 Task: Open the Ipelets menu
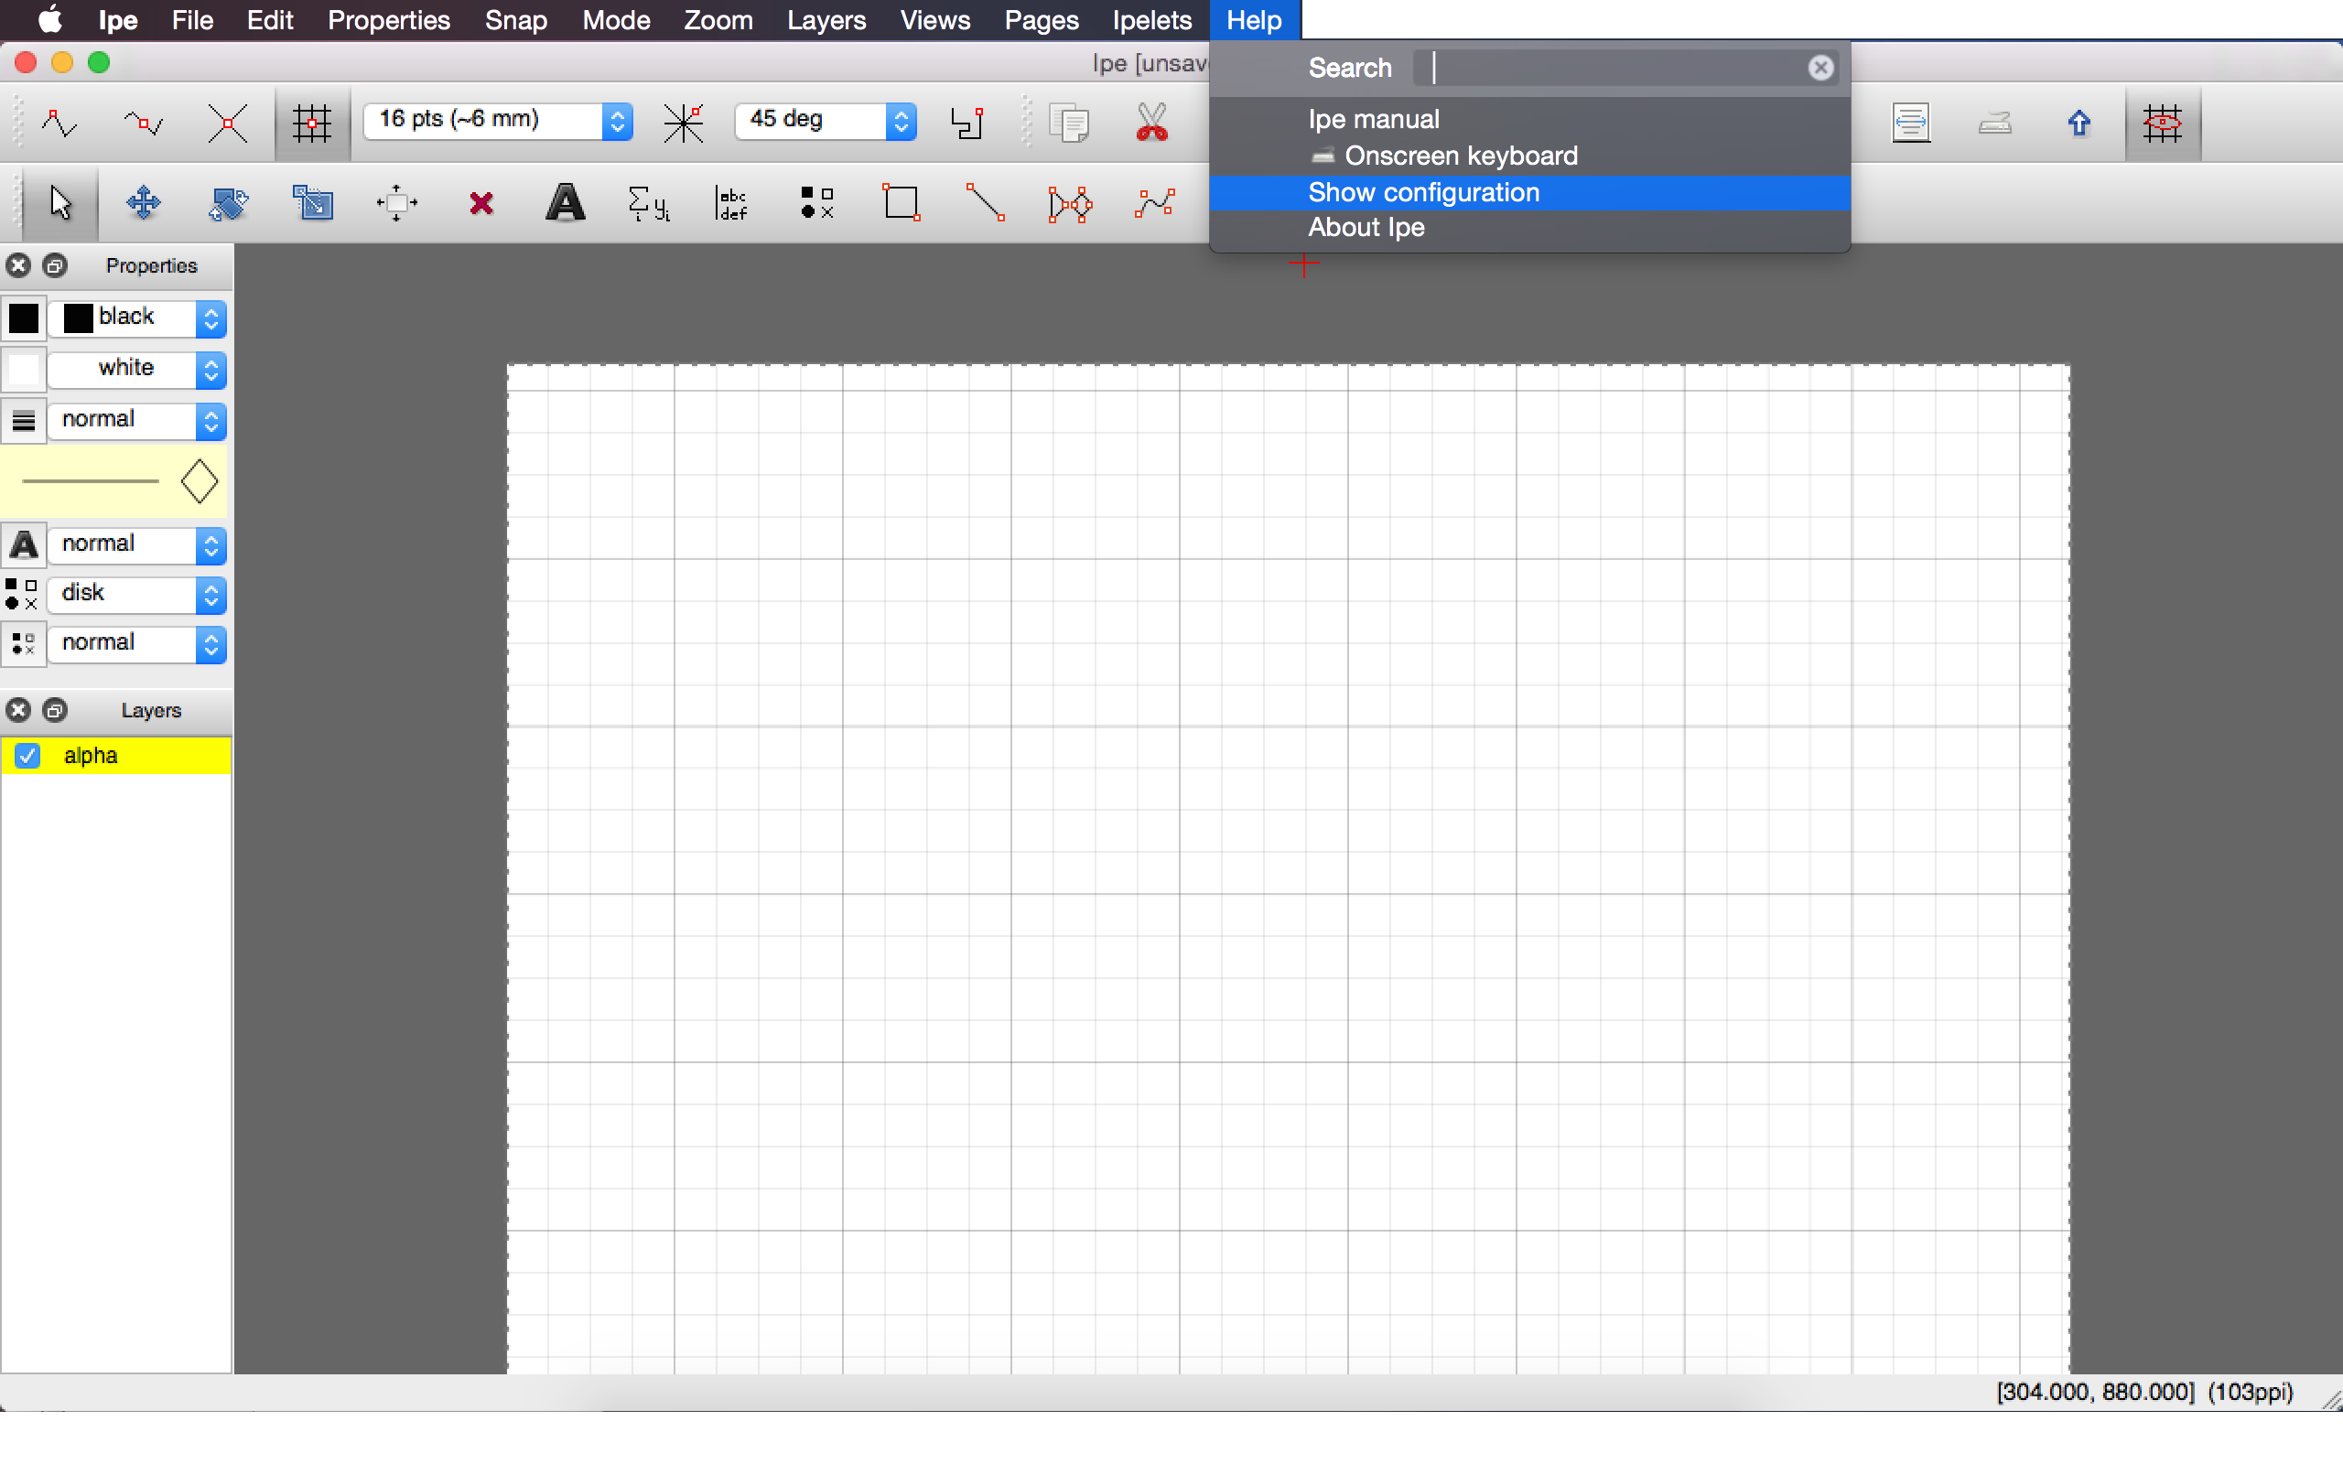1151,19
